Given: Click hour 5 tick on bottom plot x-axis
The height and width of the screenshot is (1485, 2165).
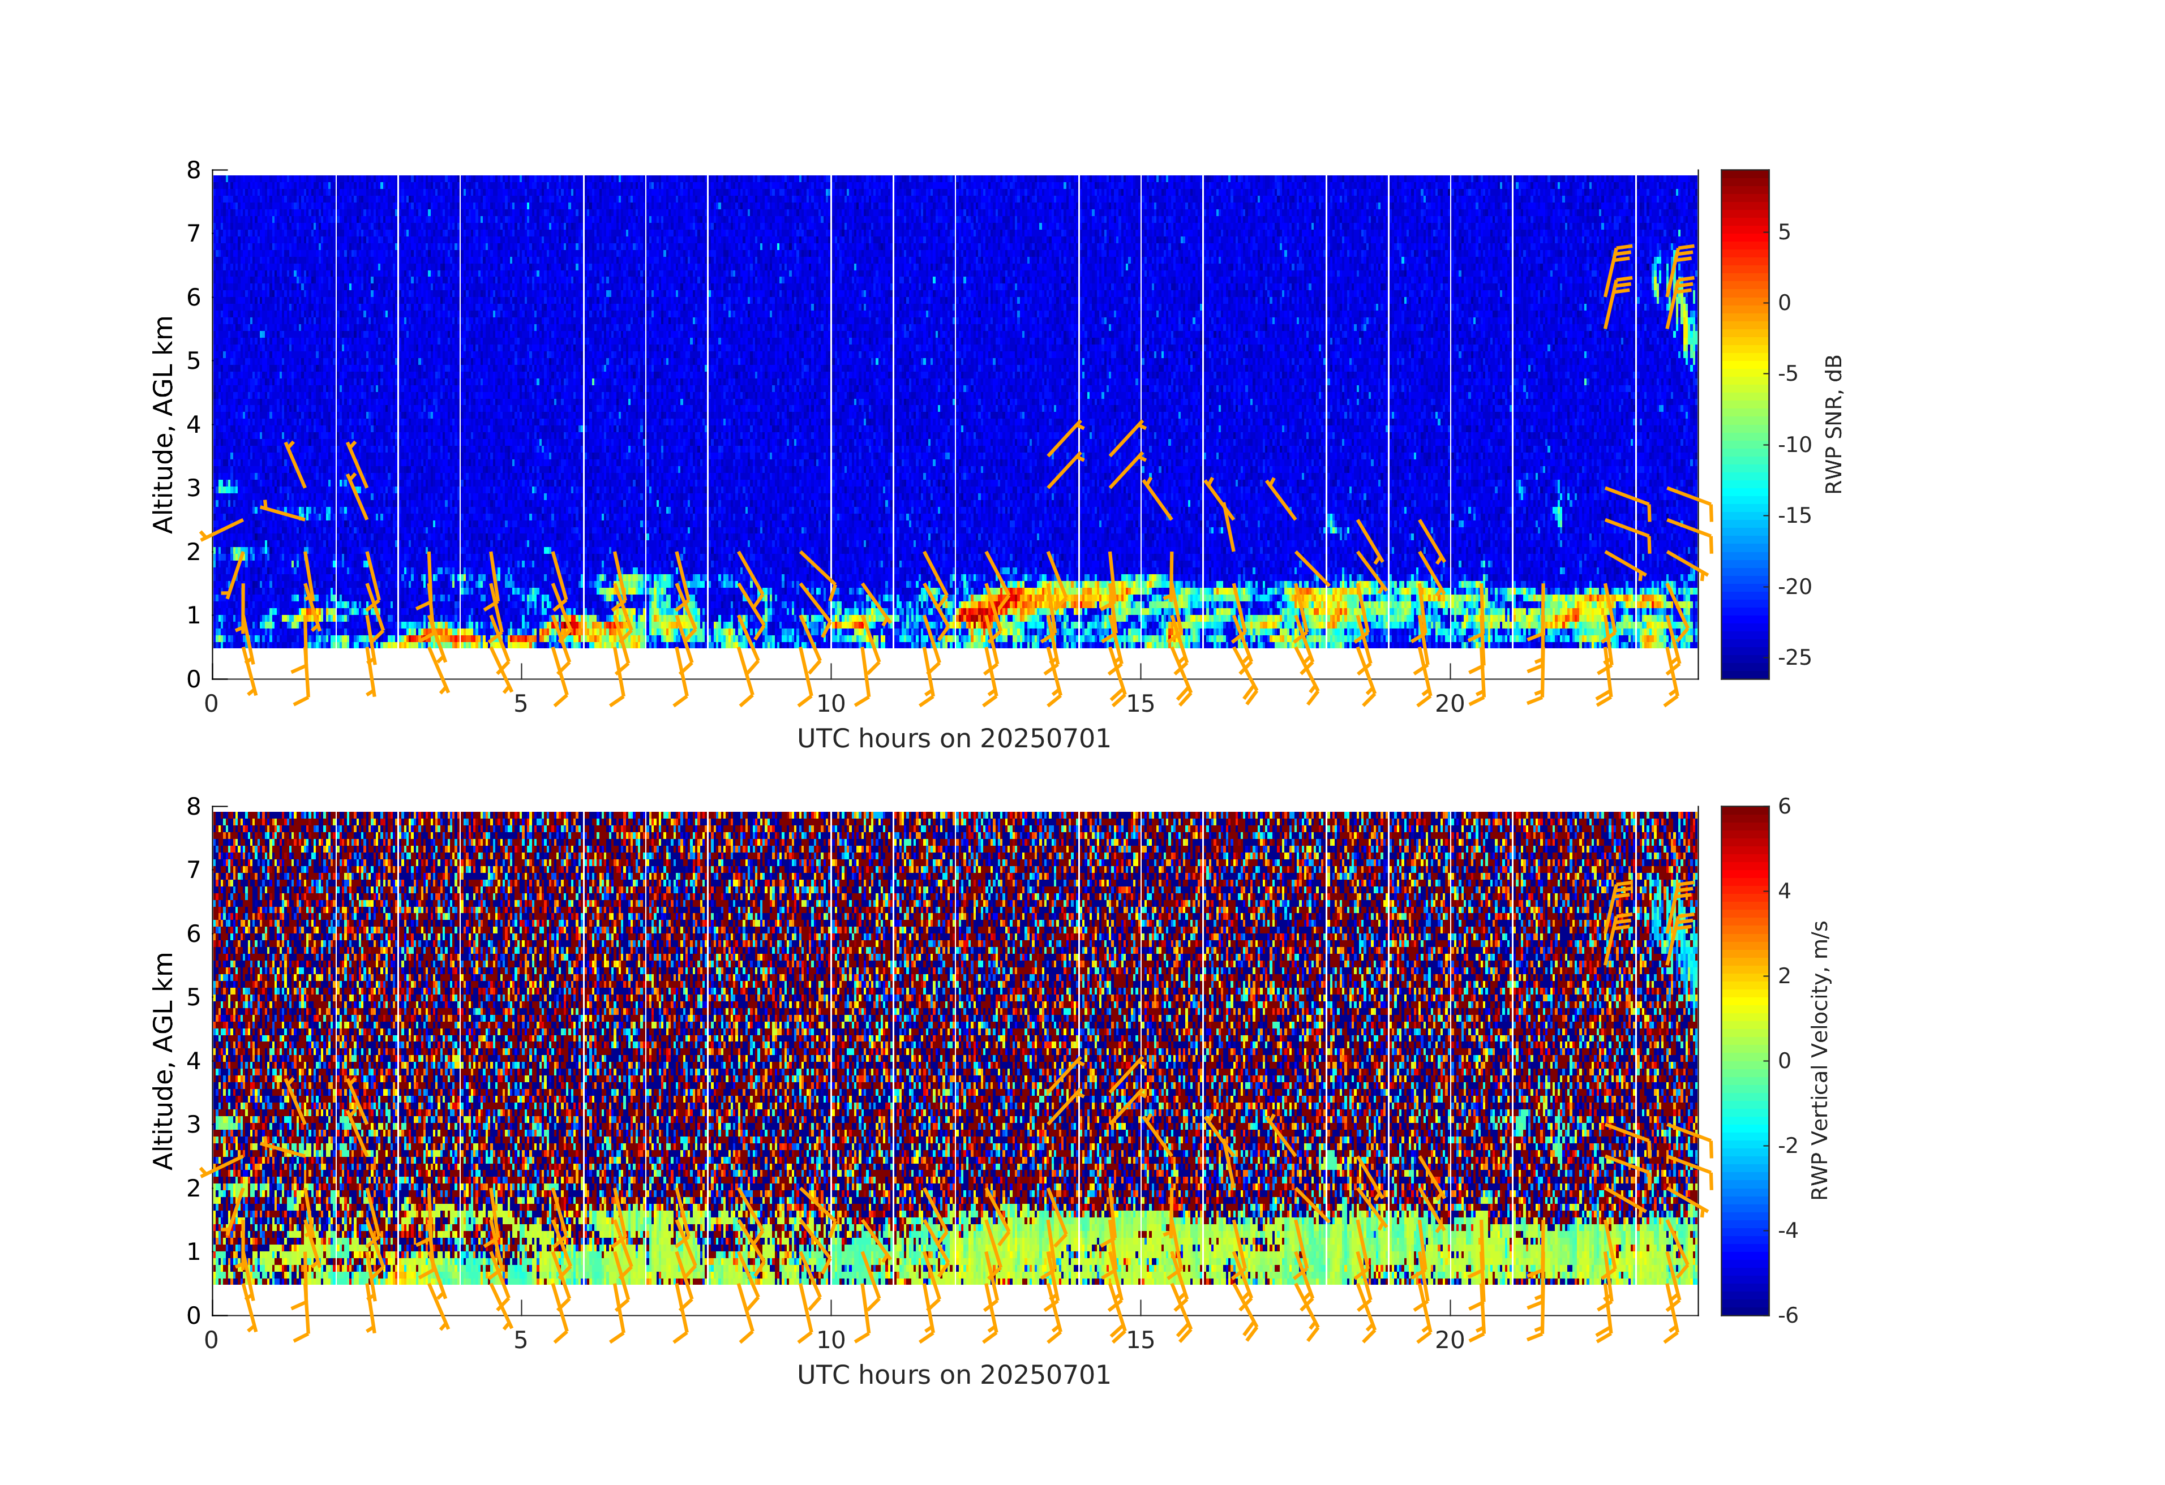Looking at the screenshot, I should pos(521,1340).
